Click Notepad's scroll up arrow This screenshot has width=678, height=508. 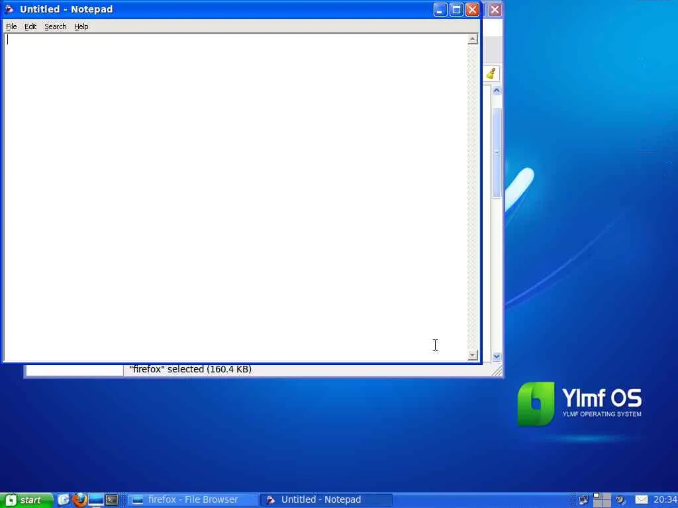(x=472, y=39)
